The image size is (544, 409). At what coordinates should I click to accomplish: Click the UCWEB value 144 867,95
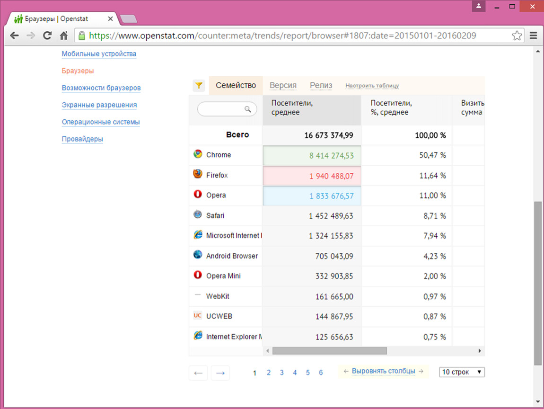tap(334, 317)
